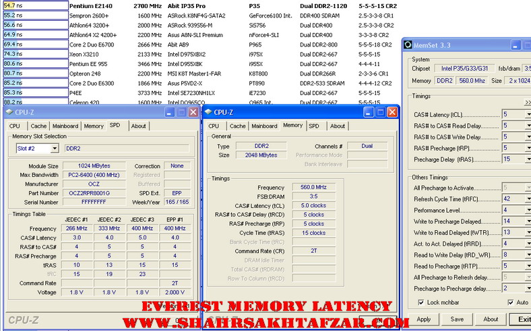Click the 85.3 ns latency bar for P4EE

(36, 93)
